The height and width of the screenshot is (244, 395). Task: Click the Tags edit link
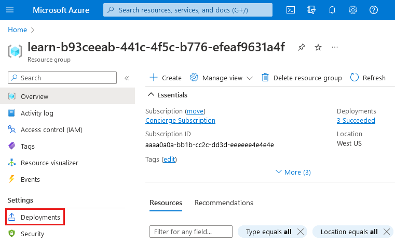tap(169, 160)
